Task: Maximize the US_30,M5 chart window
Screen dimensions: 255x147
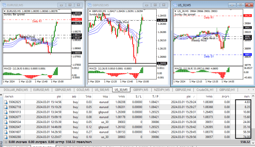Action: coord(241,5)
